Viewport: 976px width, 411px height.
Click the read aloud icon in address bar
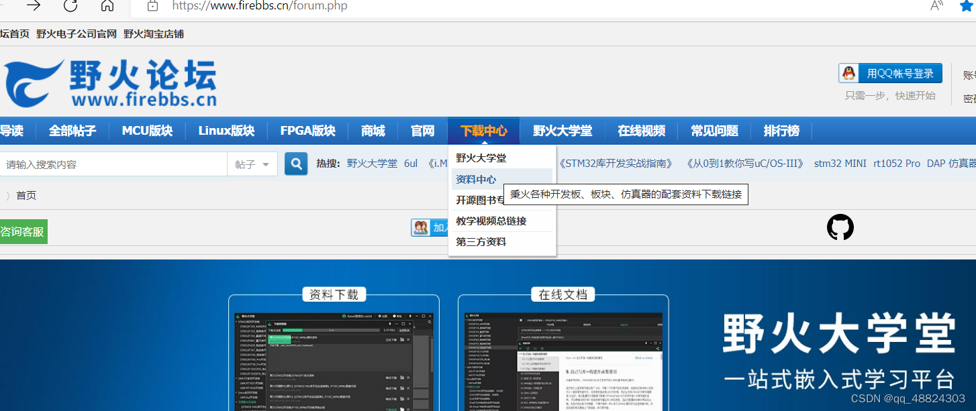[x=937, y=6]
